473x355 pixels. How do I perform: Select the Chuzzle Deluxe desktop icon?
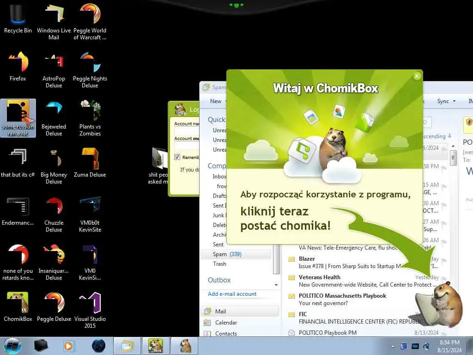click(54, 214)
